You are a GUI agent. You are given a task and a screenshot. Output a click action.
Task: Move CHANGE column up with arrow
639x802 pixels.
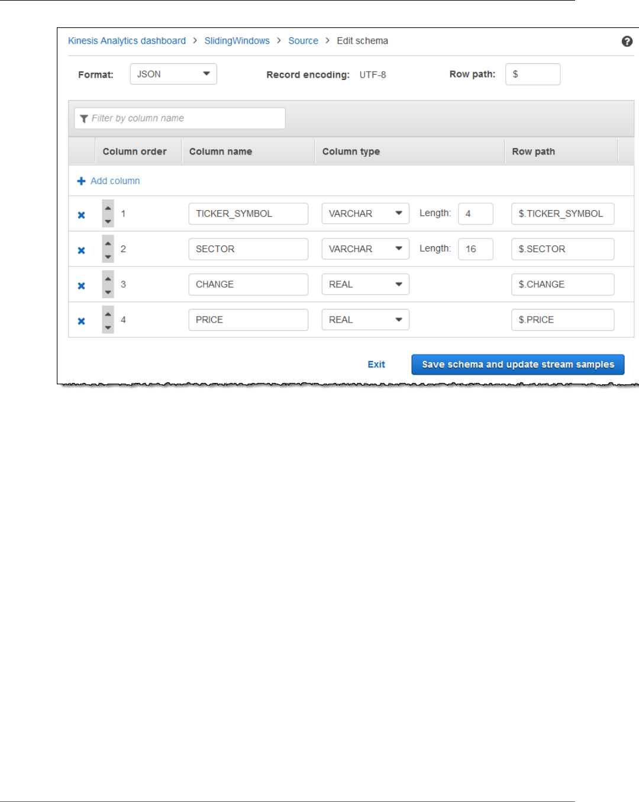click(108, 279)
